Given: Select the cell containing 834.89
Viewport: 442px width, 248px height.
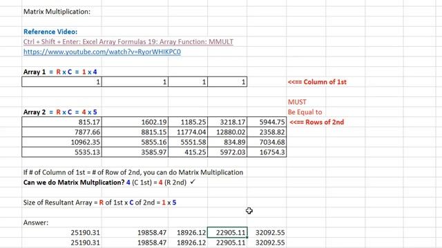Looking at the screenshot, I should 227,142.
